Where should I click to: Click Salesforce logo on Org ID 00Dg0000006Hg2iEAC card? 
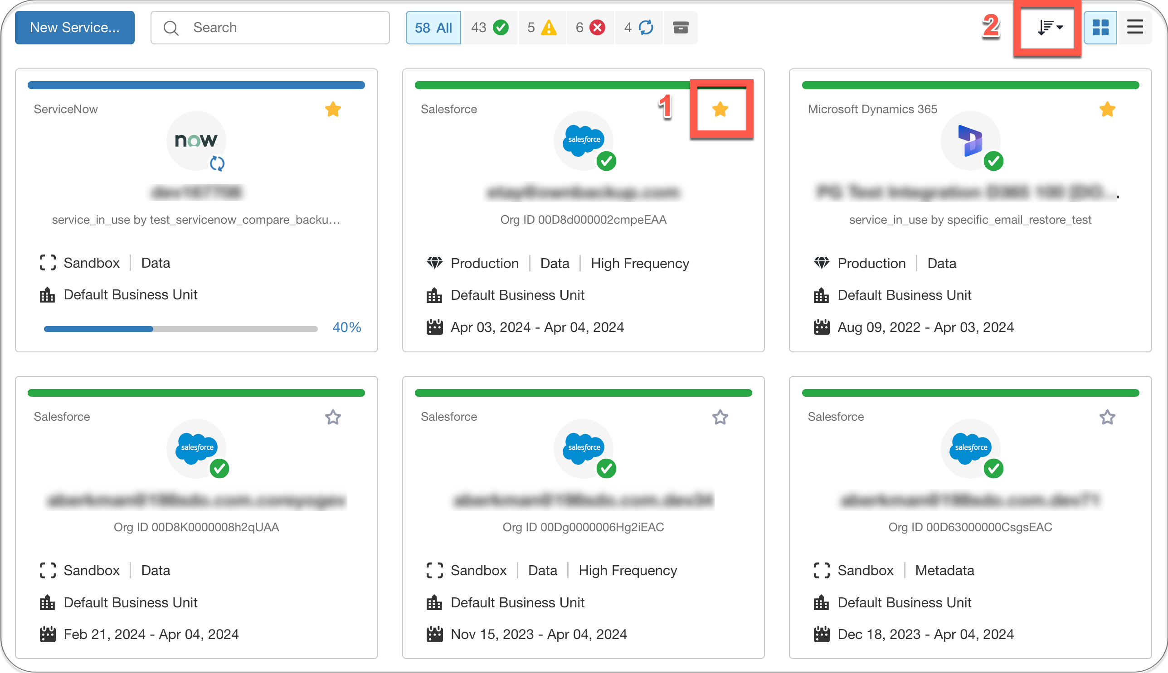coord(584,448)
